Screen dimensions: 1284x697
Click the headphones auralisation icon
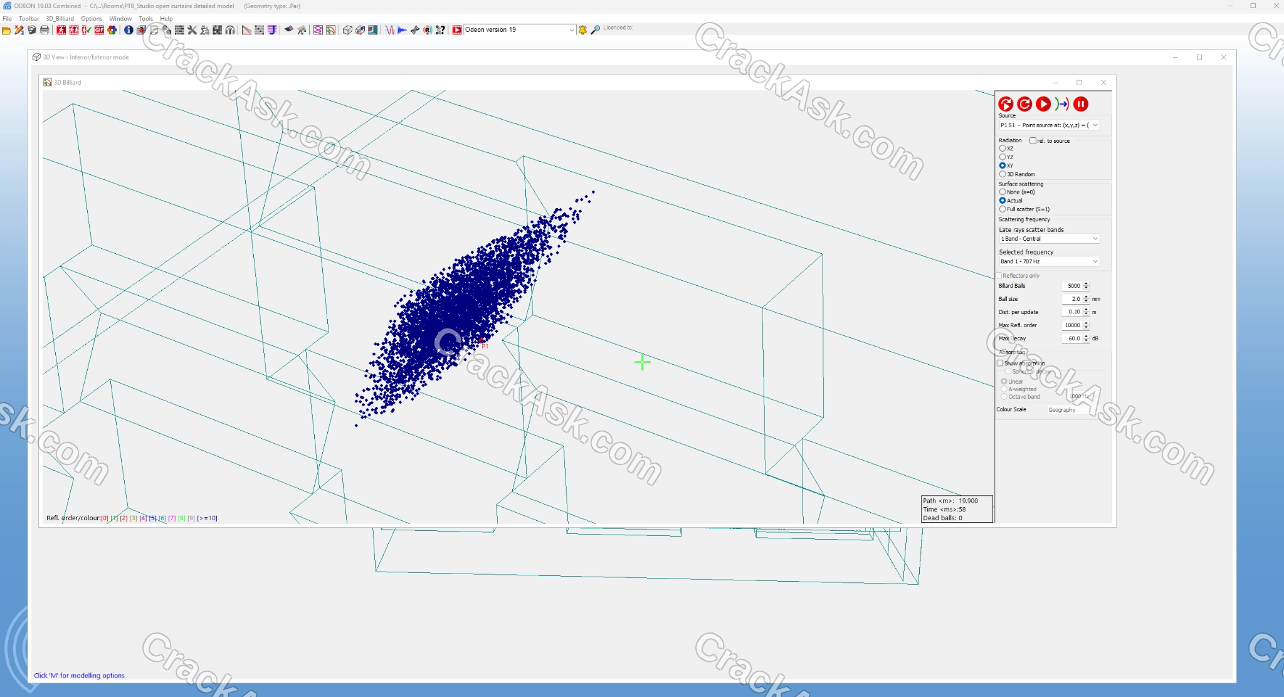tap(230, 30)
